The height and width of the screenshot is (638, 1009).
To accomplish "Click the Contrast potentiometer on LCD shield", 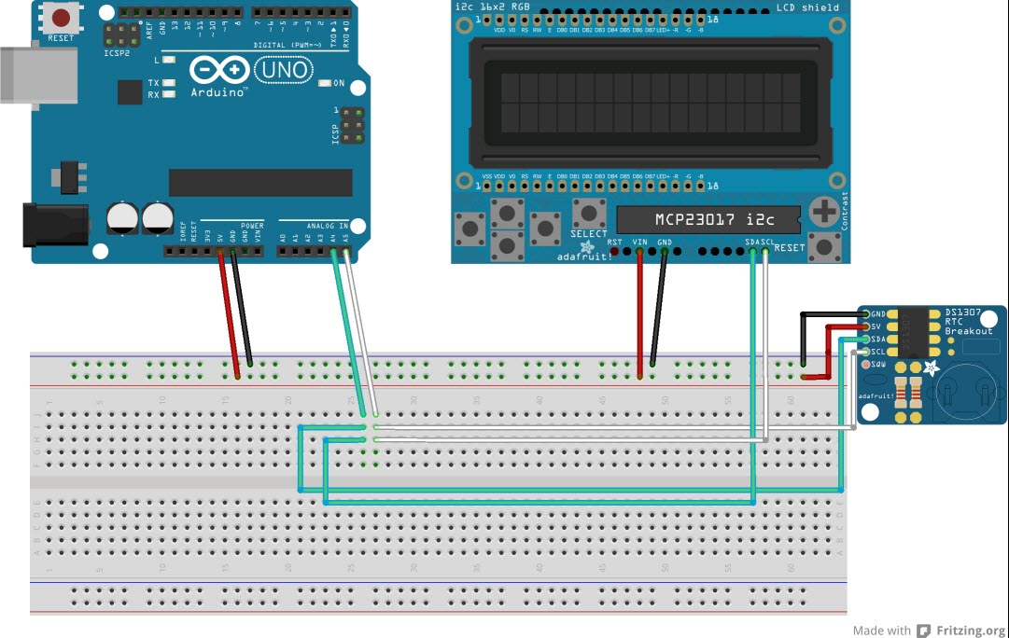I will coord(824,211).
